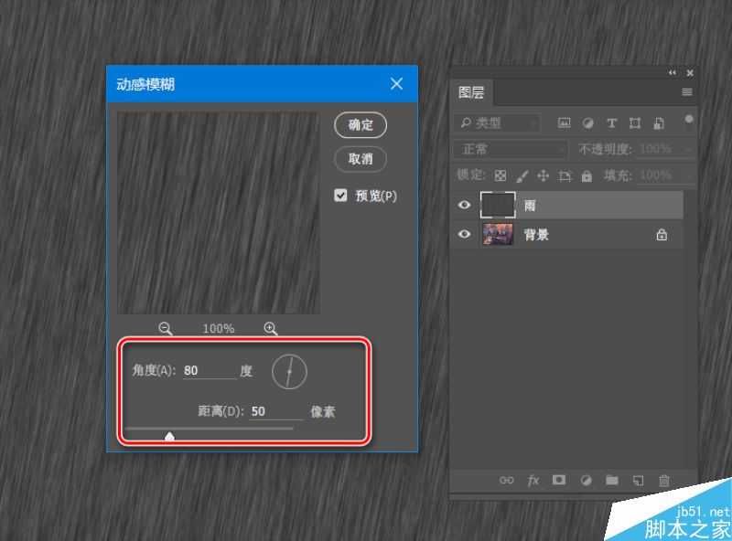Open the layer styles fx menu
Screen dimensions: 732x541
(x=533, y=480)
